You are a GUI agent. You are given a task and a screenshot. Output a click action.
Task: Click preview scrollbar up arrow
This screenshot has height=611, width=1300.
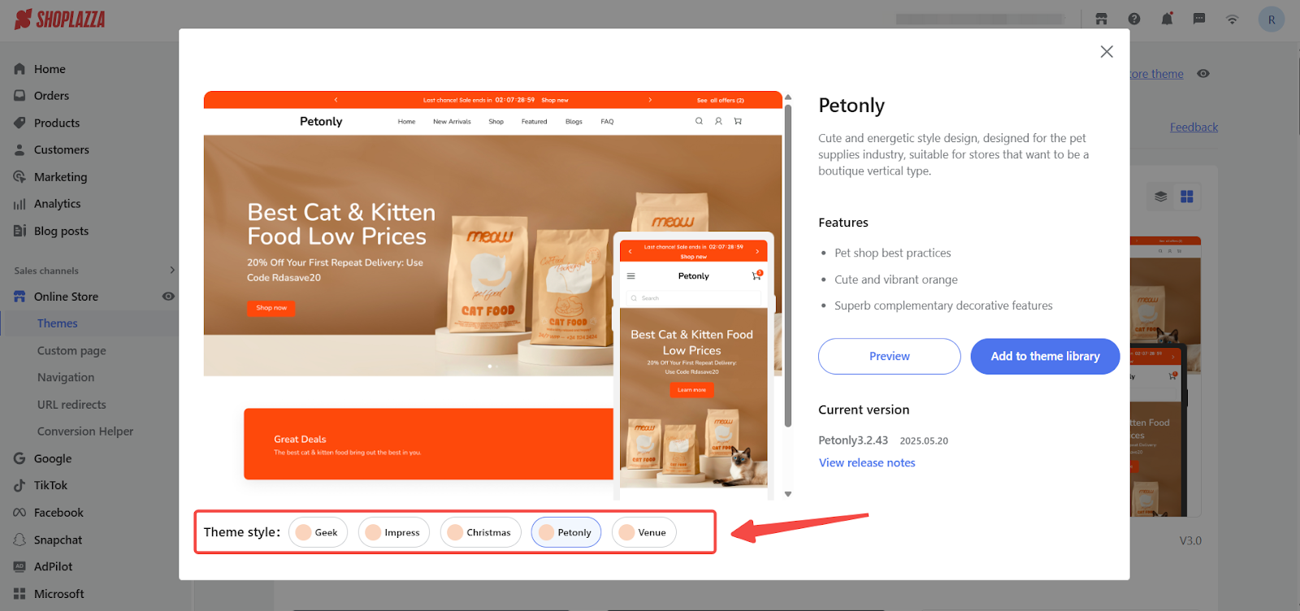click(788, 97)
